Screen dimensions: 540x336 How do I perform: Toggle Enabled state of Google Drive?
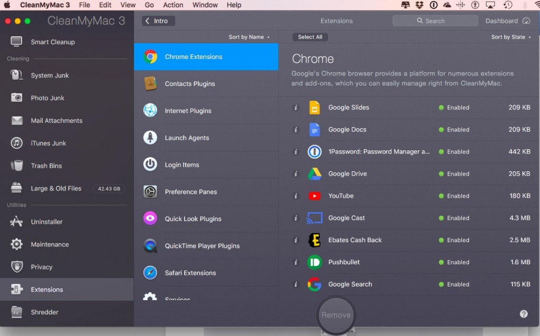[454, 174]
